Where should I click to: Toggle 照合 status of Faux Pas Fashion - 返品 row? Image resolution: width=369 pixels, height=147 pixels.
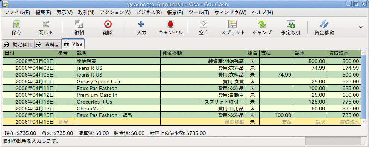pos(252,115)
